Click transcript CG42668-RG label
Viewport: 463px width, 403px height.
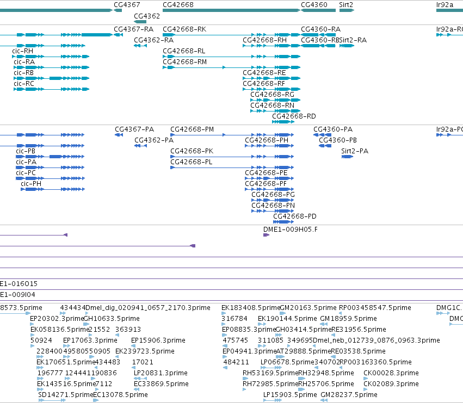click(x=272, y=95)
